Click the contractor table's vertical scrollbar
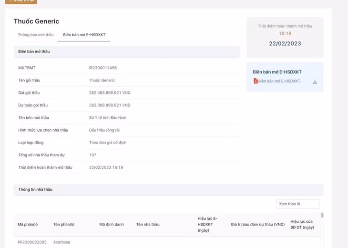This screenshot has width=348, height=248. pyautogui.click(x=322, y=216)
